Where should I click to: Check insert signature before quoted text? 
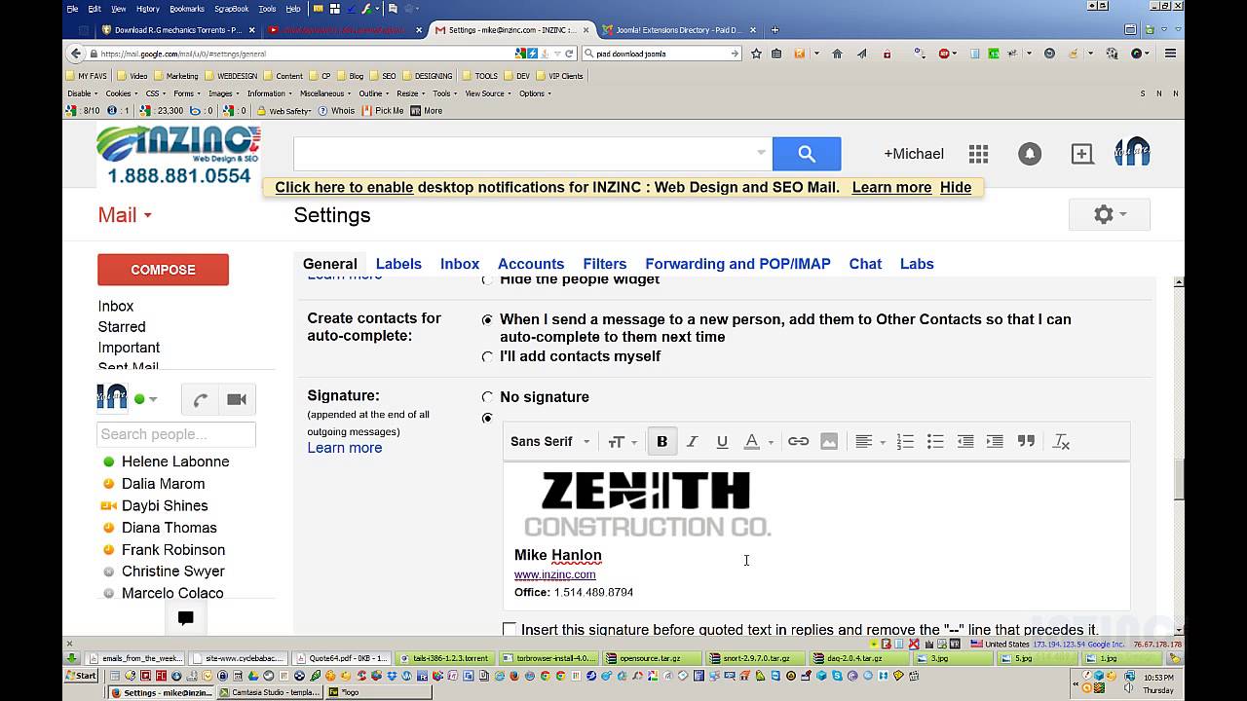(x=510, y=629)
